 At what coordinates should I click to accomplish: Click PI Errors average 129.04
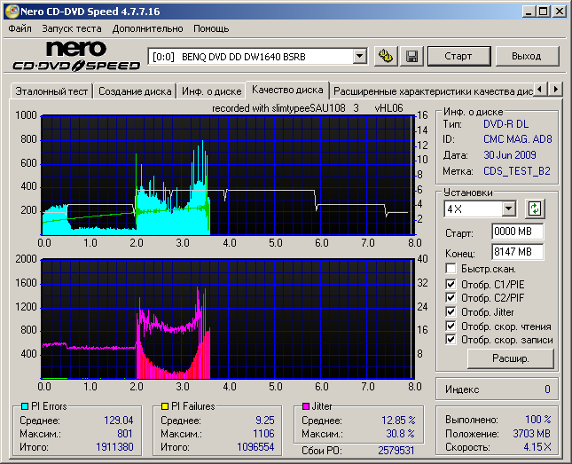coord(119,421)
